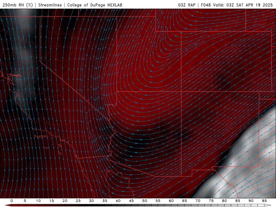Click the 85 label on the color scale

click(238, 201)
